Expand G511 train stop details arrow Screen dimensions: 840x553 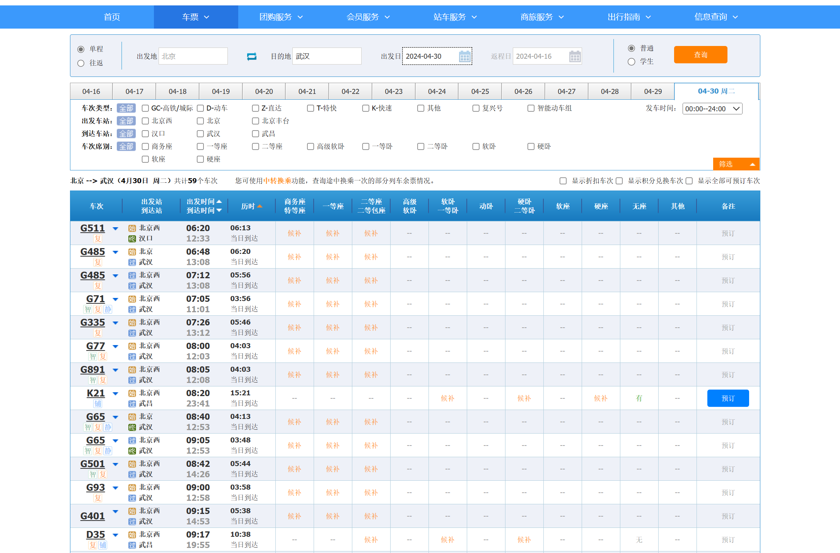(115, 229)
